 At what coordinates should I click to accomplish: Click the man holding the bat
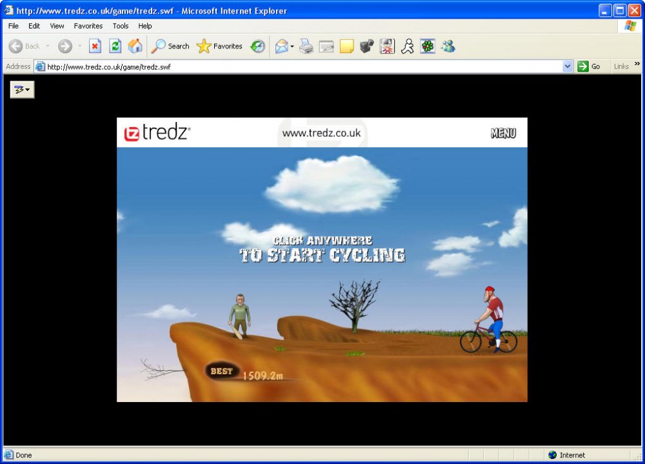tap(239, 316)
